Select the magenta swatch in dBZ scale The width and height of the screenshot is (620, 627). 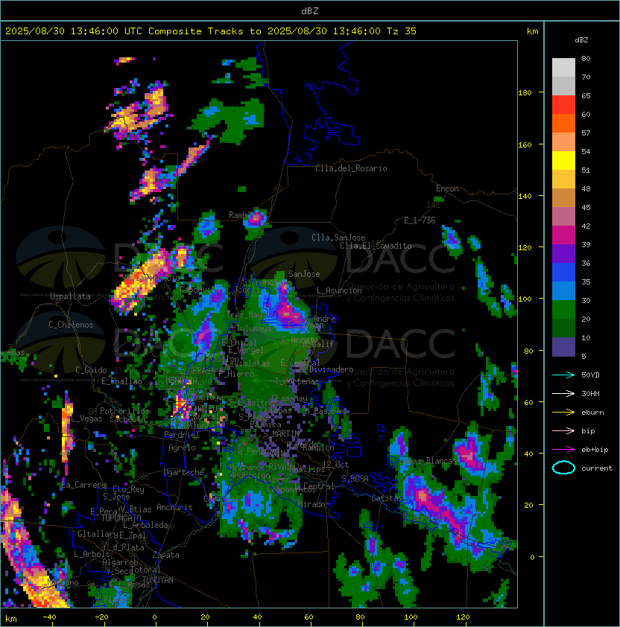point(563,235)
